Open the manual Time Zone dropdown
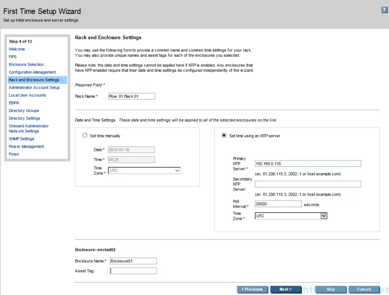This screenshot has height=295, width=389. (177, 170)
